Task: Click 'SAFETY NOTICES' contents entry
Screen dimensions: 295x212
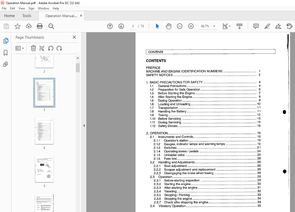Action: [159, 75]
